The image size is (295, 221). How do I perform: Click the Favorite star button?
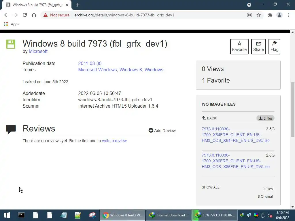pos(239,47)
